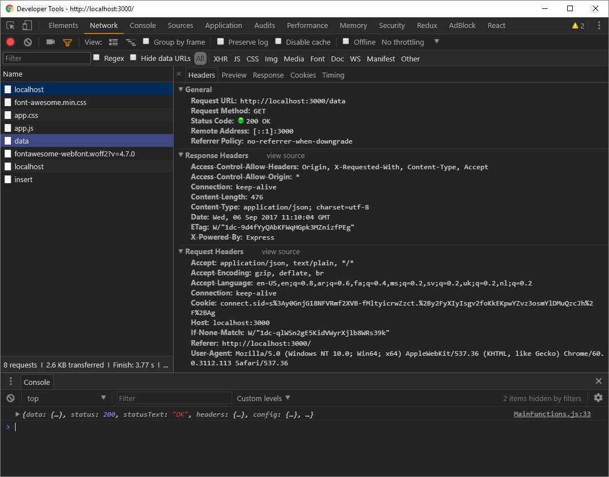The width and height of the screenshot is (609, 477).
Task: Open the No throttling dropdown
Action: click(x=410, y=42)
